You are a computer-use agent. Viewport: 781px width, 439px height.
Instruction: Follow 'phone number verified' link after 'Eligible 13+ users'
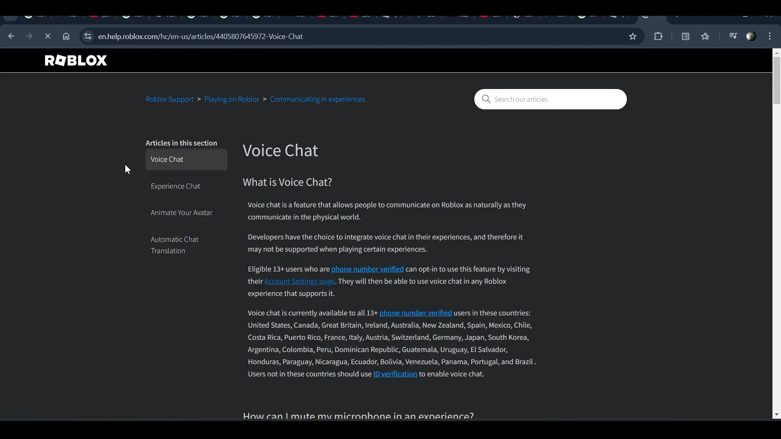pyautogui.click(x=367, y=269)
